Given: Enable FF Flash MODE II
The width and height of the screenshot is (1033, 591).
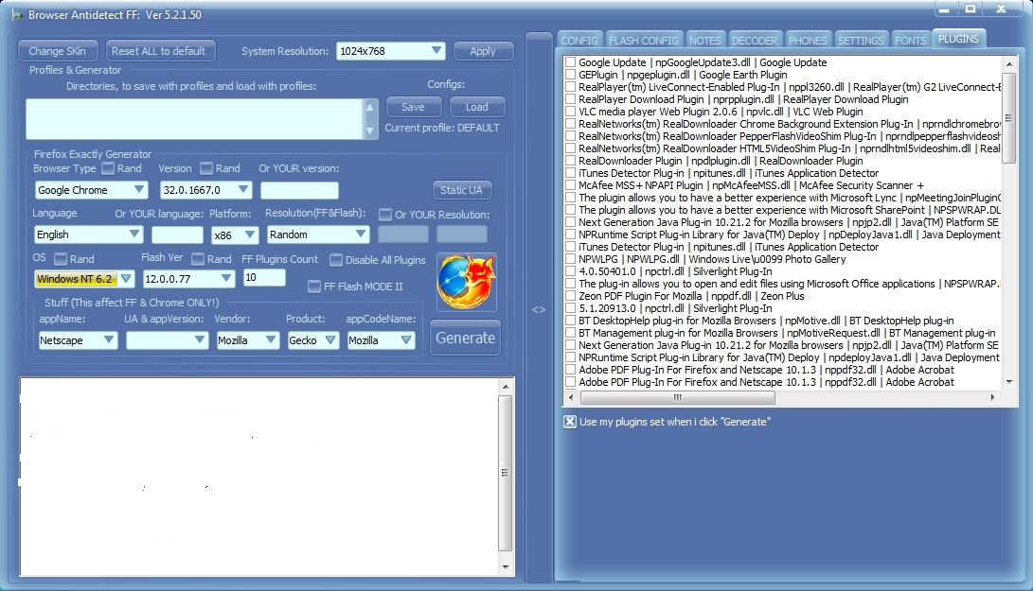Looking at the screenshot, I should point(312,287).
